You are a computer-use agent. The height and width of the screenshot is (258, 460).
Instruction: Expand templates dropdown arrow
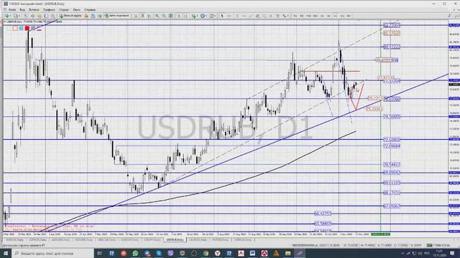pyautogui.click(x=216, y=16)
